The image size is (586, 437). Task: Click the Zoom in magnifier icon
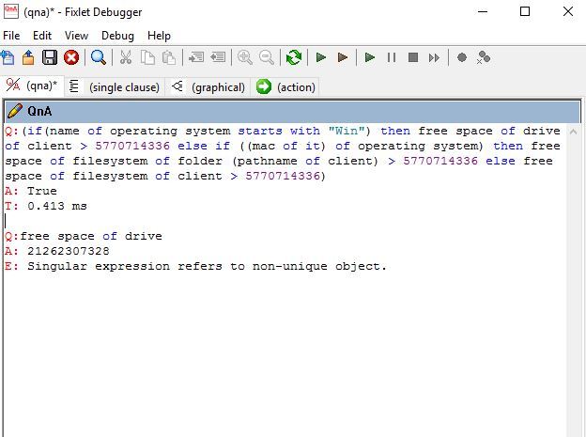tap(245, 57)
